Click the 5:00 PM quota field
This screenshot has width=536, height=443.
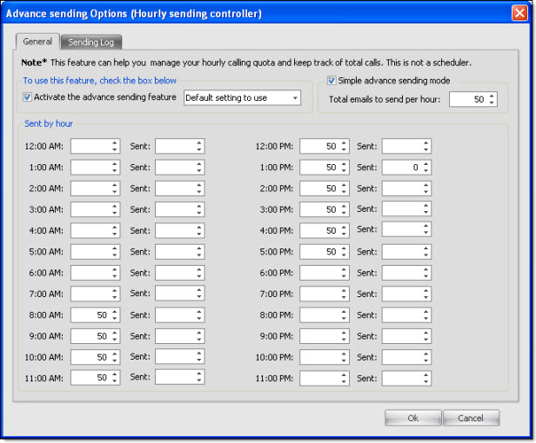tap(325, 252)
